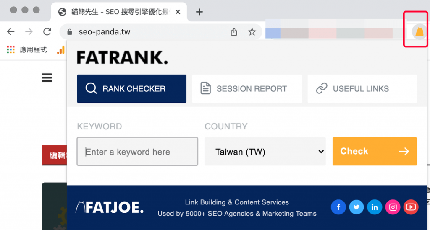Click the red 編輯 button on webpage
The image size is (430, 230).
pos(54,155)
